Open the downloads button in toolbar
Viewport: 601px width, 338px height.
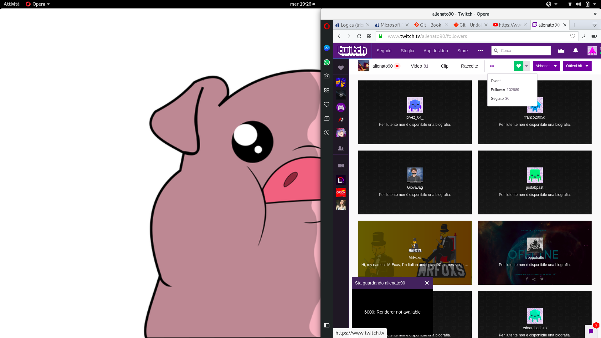point(584,36)
